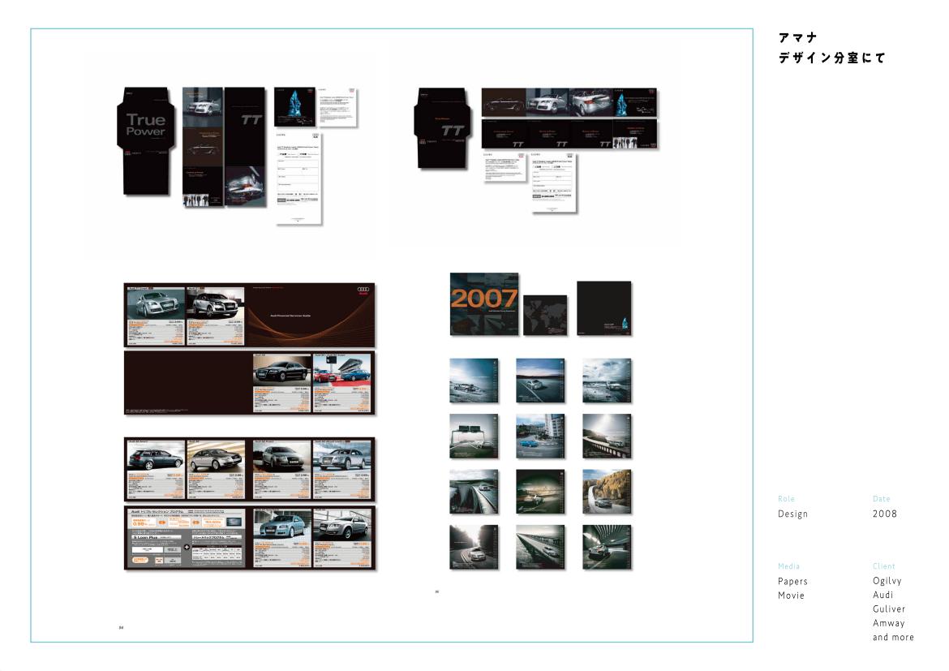This screenshot has width=949, height=671.
Task: Open the vertical TT folded brochure image
Action: tap(224, 147)
